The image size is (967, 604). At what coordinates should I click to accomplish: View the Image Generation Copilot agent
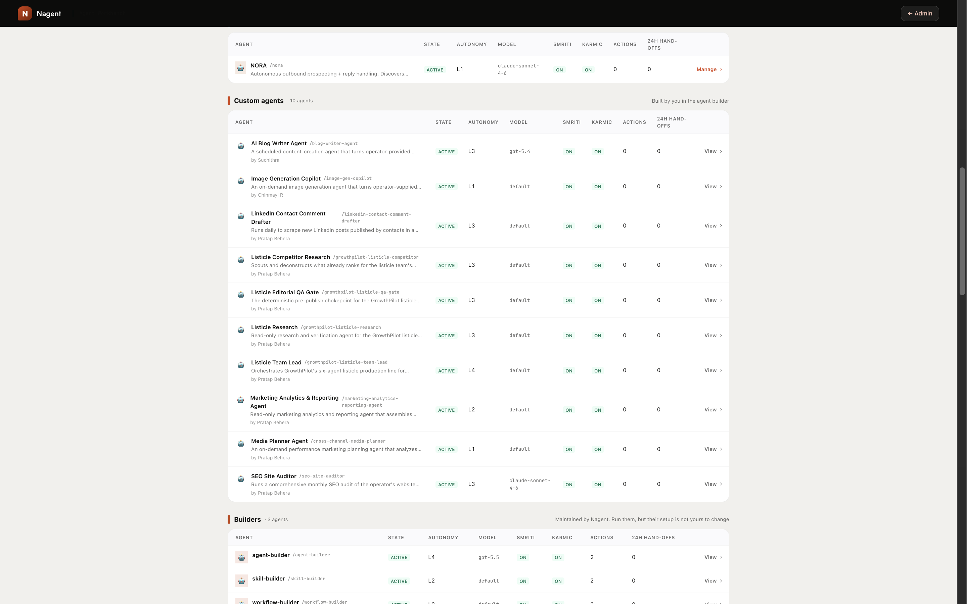tap(713, 187)
